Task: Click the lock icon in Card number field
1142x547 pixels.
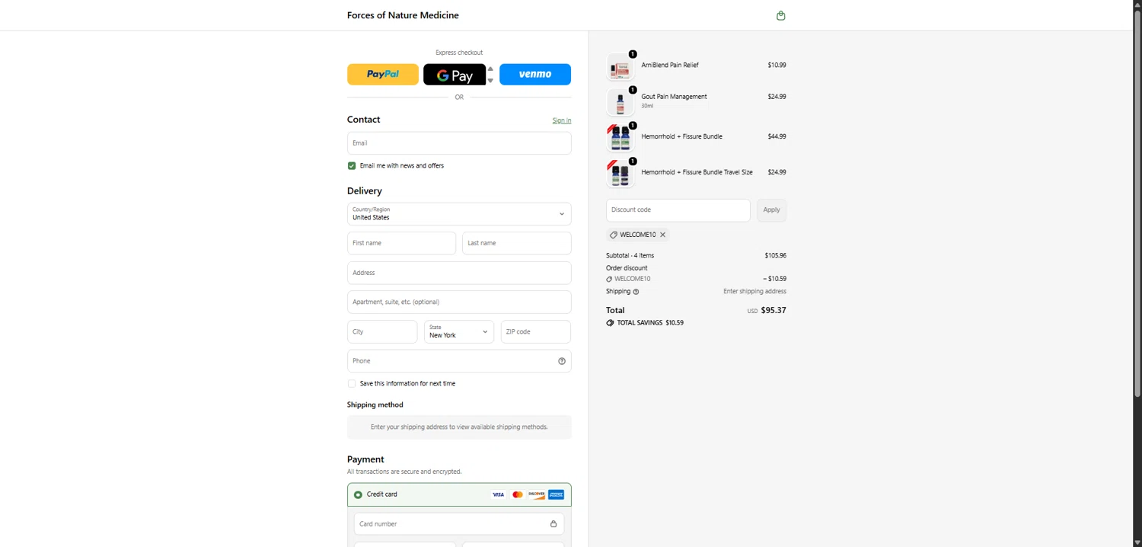Action: (553, 524)
